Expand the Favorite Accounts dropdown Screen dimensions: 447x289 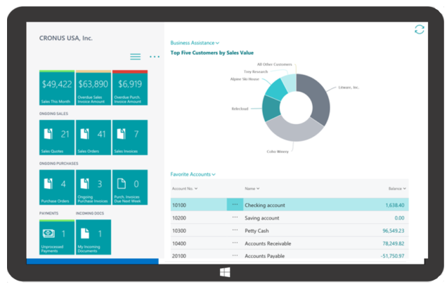tap(193, 174)
